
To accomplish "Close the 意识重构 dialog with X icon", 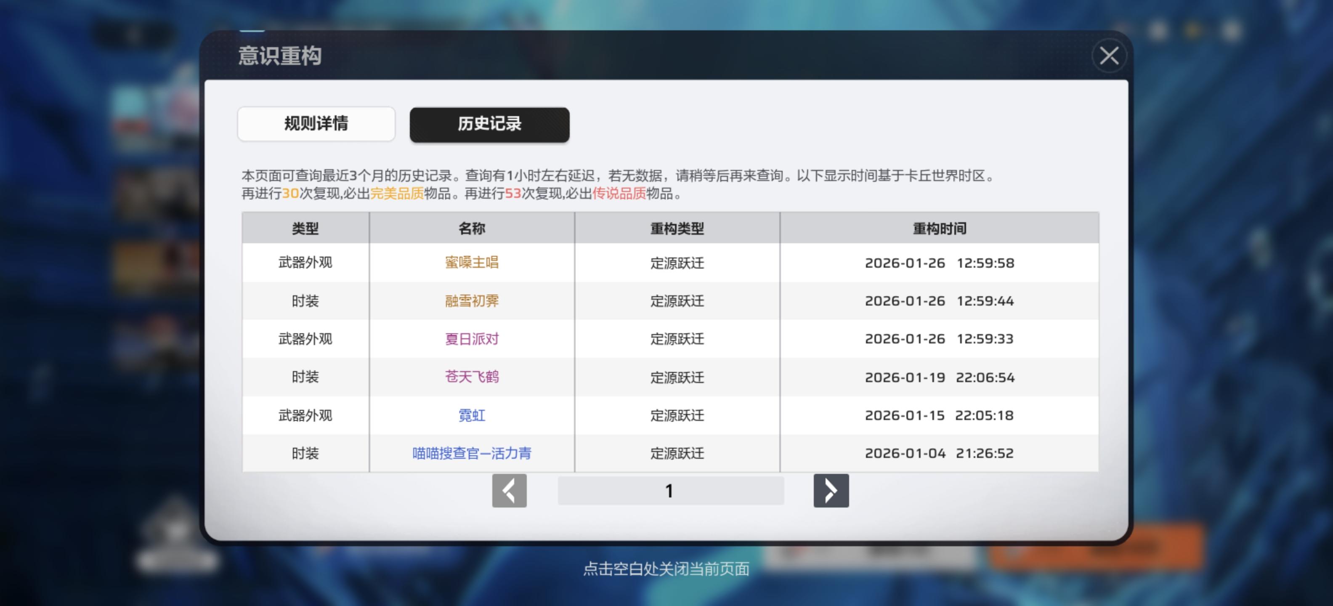I will point(1108,56).
